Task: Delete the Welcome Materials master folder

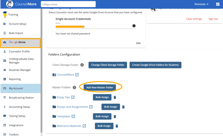Action: [x=117, y=126]
